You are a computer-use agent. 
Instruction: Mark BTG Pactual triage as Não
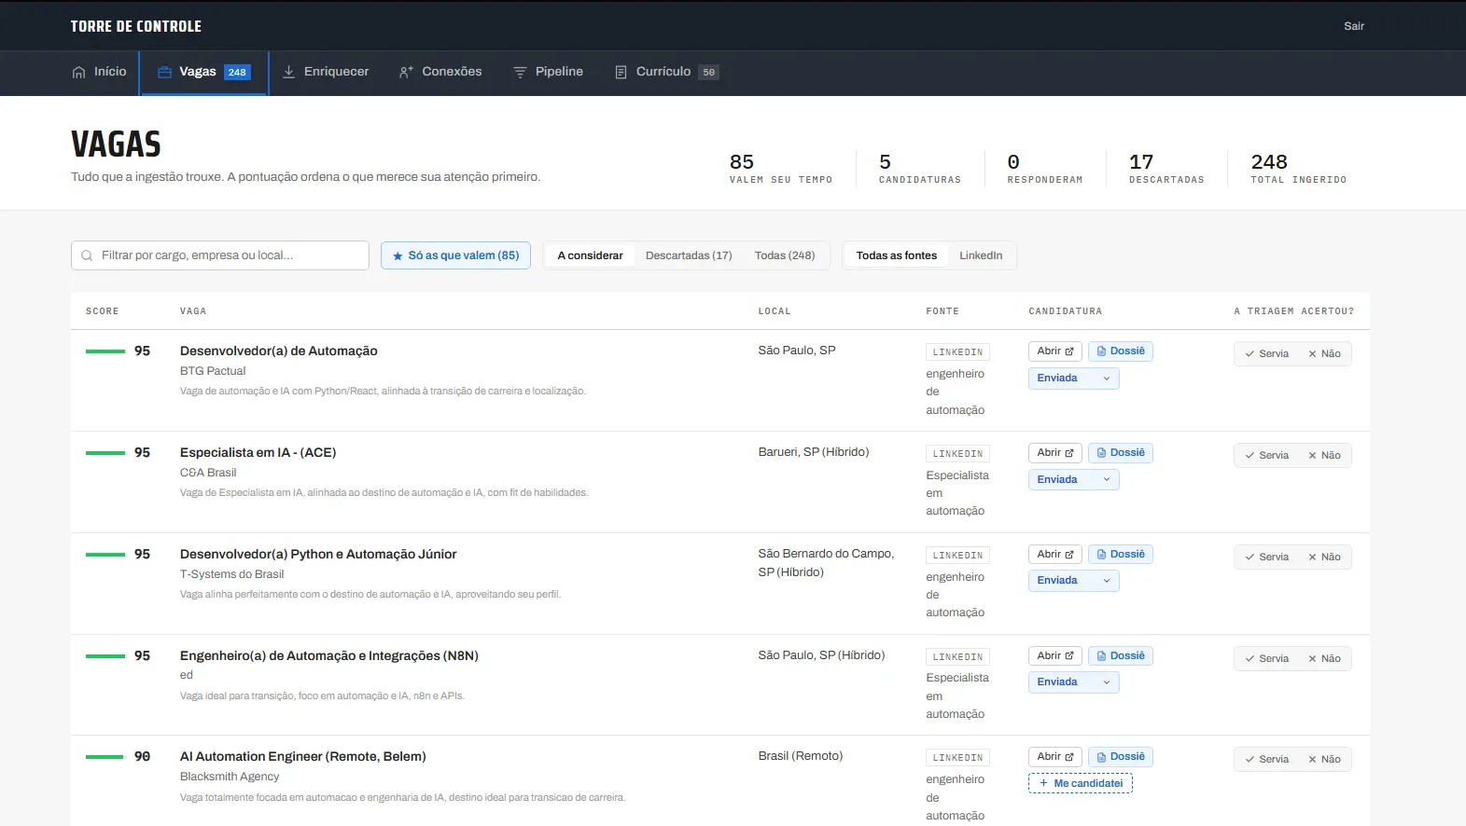coord(1324,354)
